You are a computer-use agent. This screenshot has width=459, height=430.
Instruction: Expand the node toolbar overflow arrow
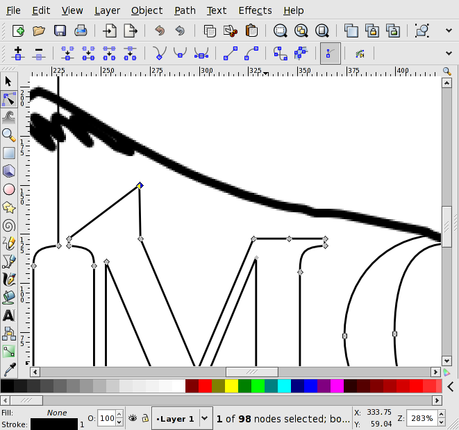tap(449, 53)
